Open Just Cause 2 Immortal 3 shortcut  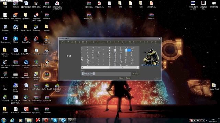click(5, 64)
